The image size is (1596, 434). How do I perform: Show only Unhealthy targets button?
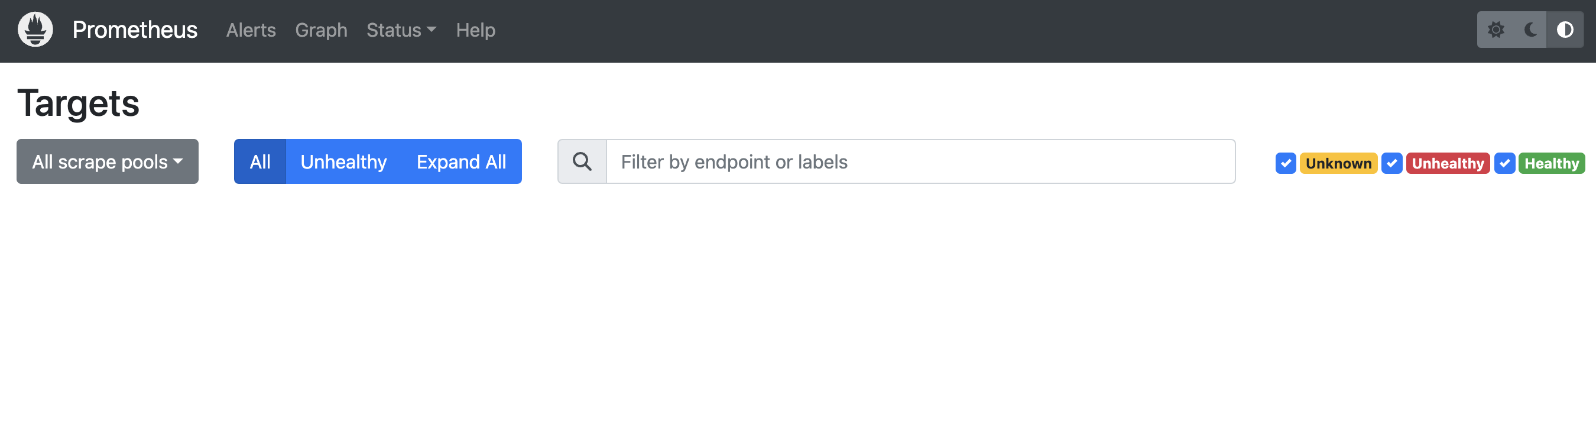click(343, 161)
